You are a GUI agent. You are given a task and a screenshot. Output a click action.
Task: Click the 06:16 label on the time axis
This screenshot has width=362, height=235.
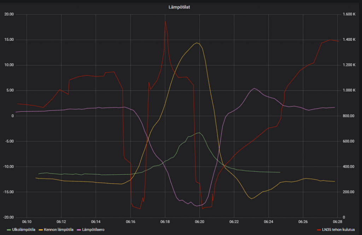(130, 222)
